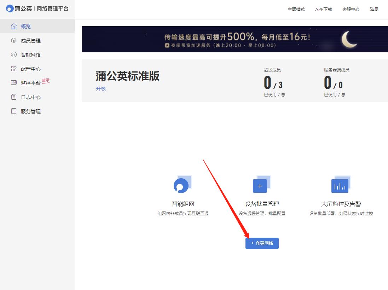
Task: Open the night bandwidth acceleration promo banner
Action: [234, 39]
